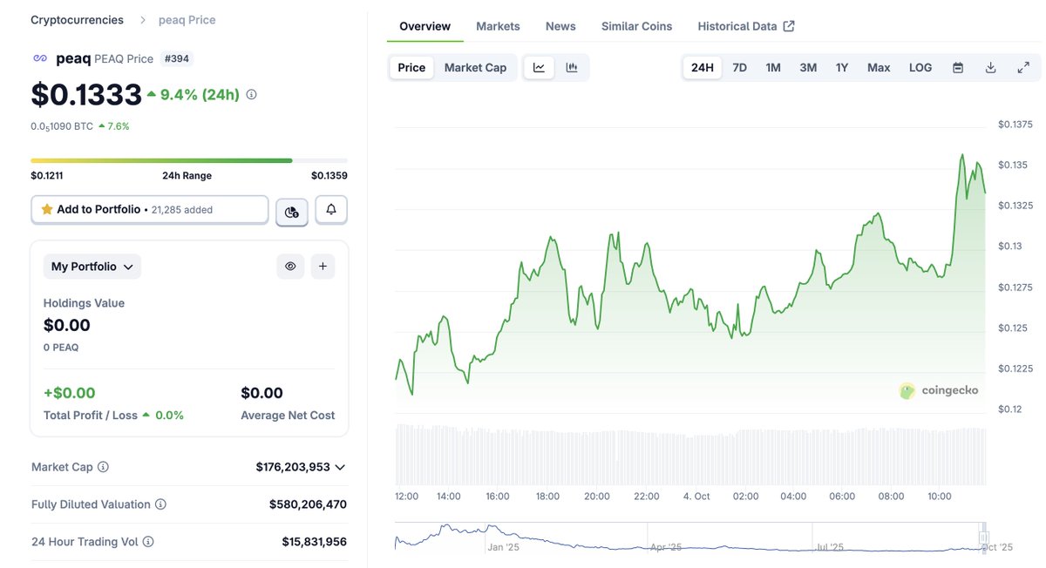
Task: Switch to line chart view icon
Action: pos(539,67)
